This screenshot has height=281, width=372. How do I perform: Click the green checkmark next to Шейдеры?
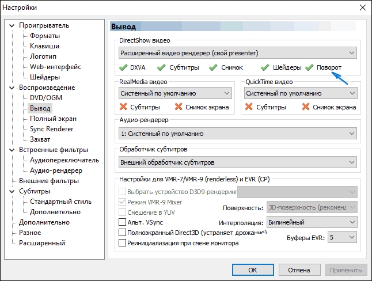point(265,68)
